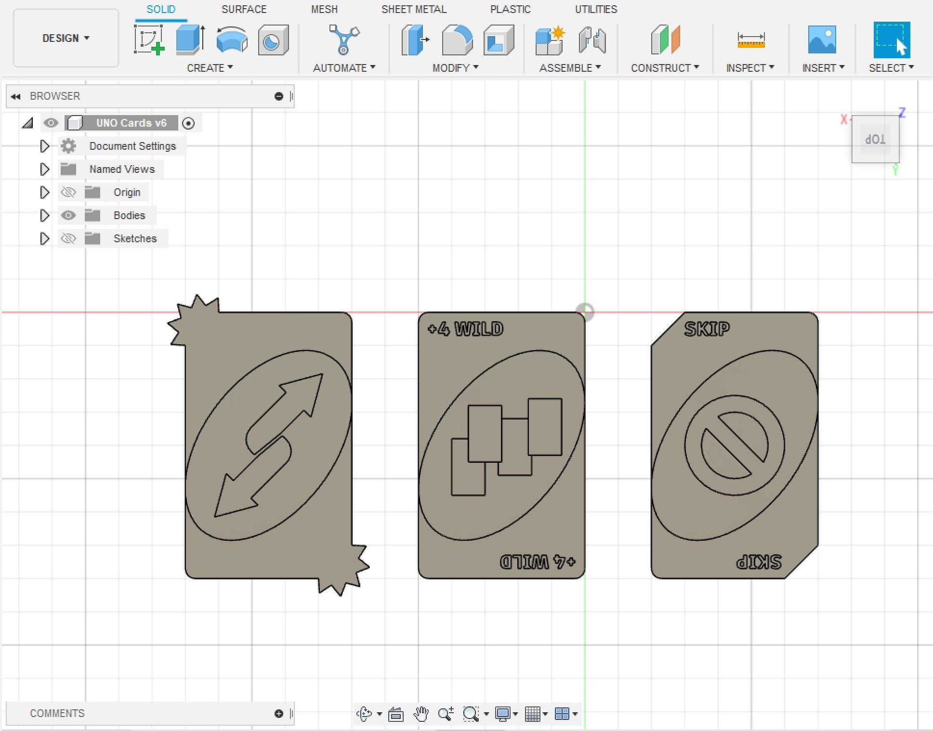The width and height of the screenshot is (933, 731).
Task: Open the COMMENTS panel add button
Action: coord(278,713)
